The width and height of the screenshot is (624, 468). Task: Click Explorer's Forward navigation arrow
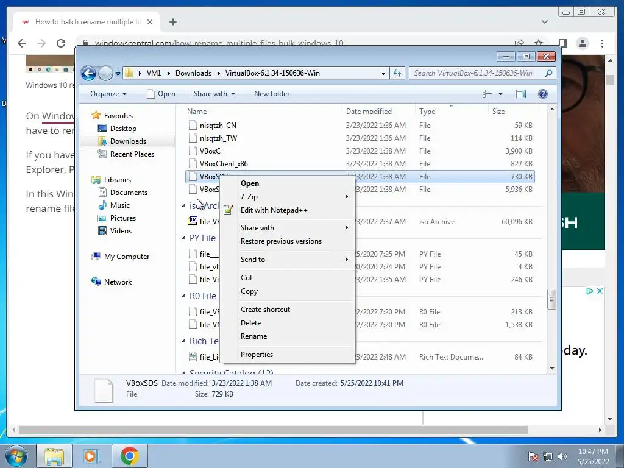(105, 73)
